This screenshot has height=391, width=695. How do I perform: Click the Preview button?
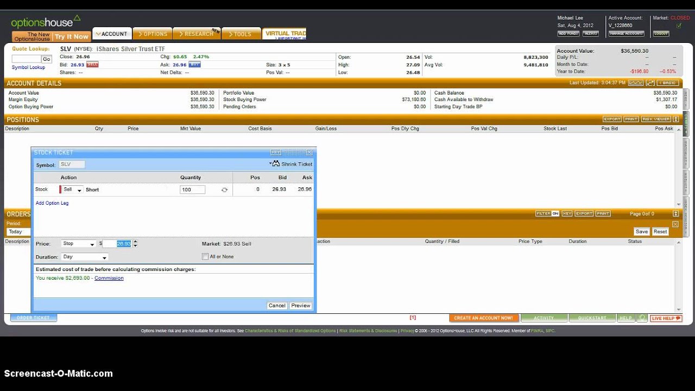301,306
